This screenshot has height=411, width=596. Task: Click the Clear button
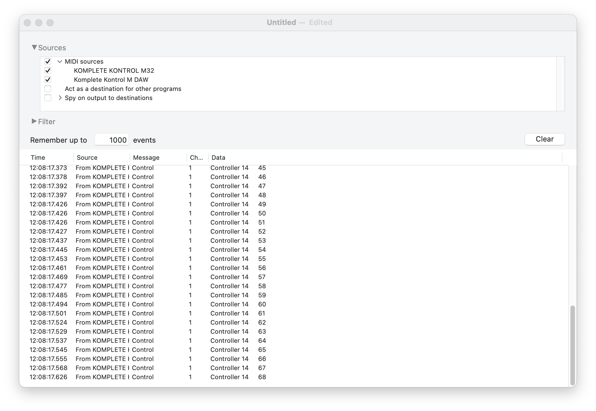click(545, 139)
